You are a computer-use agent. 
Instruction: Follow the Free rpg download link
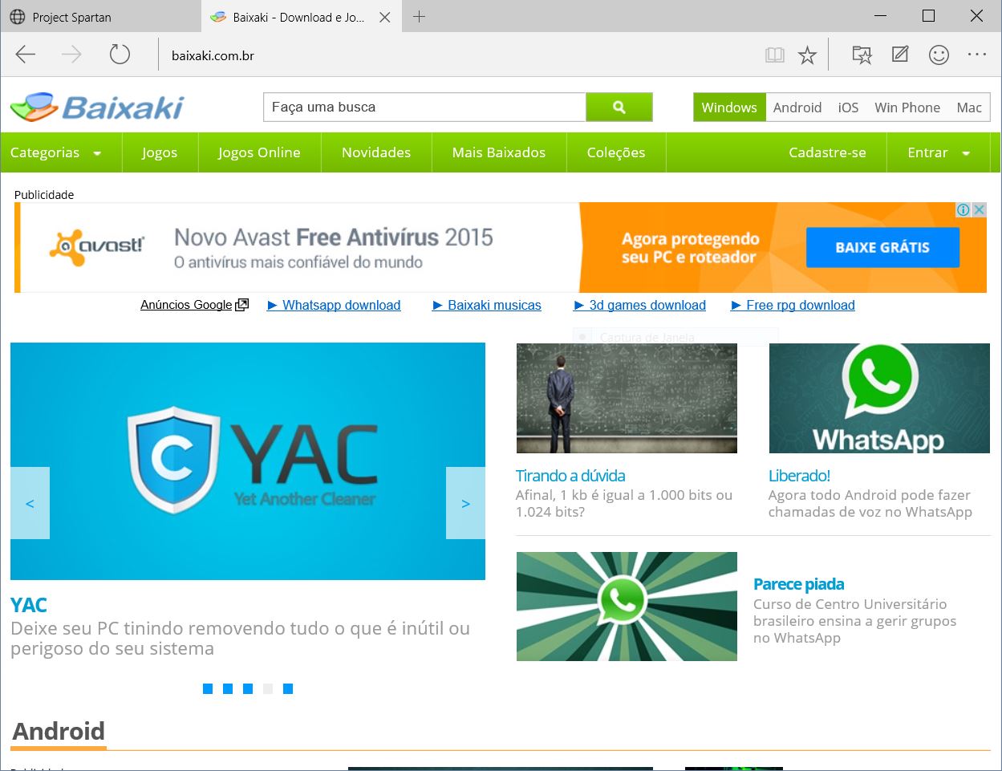click(793, 305)
